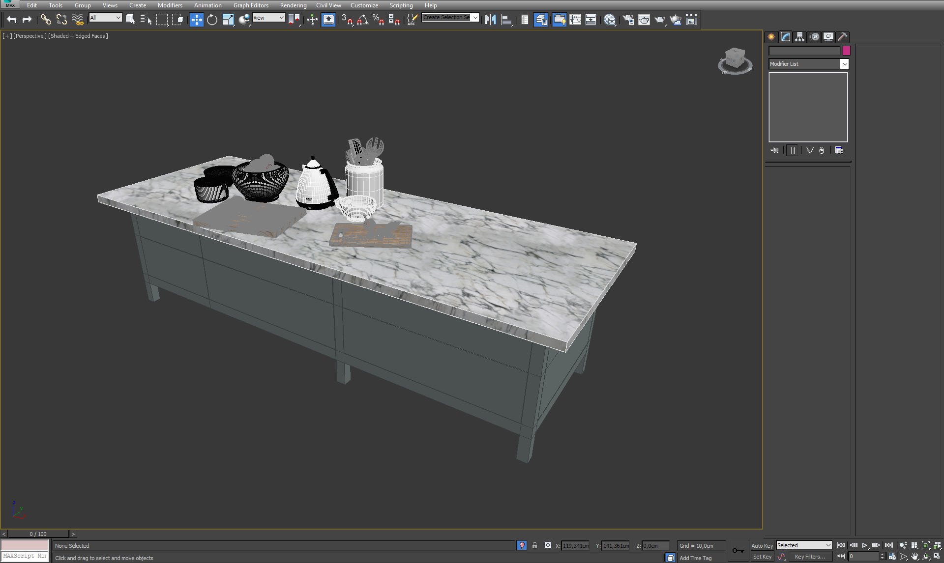Switch to the Hierarchy panel tab
Viewport: 944px width, 563px height.
point(799,37)
